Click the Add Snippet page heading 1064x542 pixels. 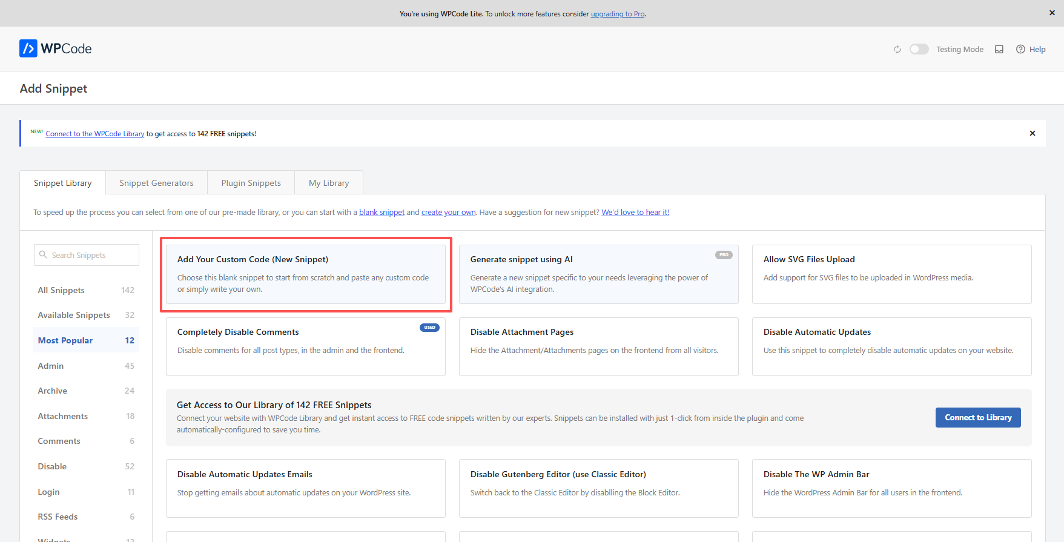tap(53, 88)
